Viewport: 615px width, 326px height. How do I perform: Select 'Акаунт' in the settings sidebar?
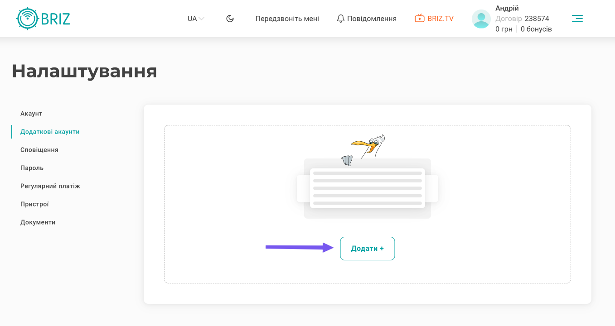point(31,114)
